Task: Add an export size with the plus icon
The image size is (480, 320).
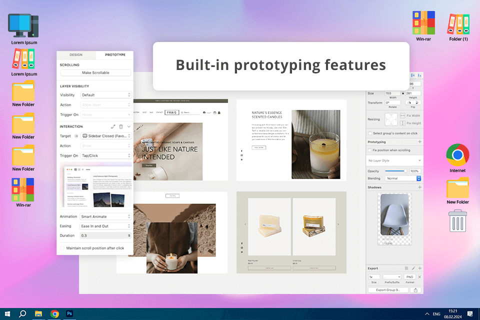Action: (419, 268)
